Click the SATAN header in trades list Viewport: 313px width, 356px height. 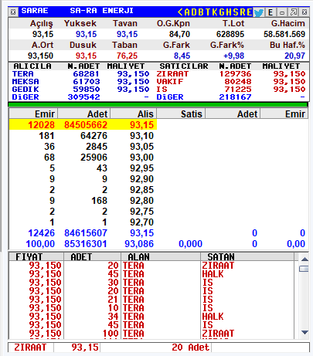[x=247, y=257]
